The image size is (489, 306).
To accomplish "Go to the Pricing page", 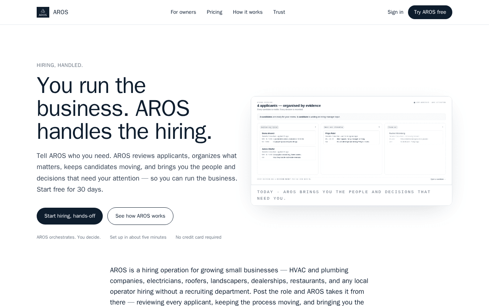I will pyautogui.click(x=214, y=12).
